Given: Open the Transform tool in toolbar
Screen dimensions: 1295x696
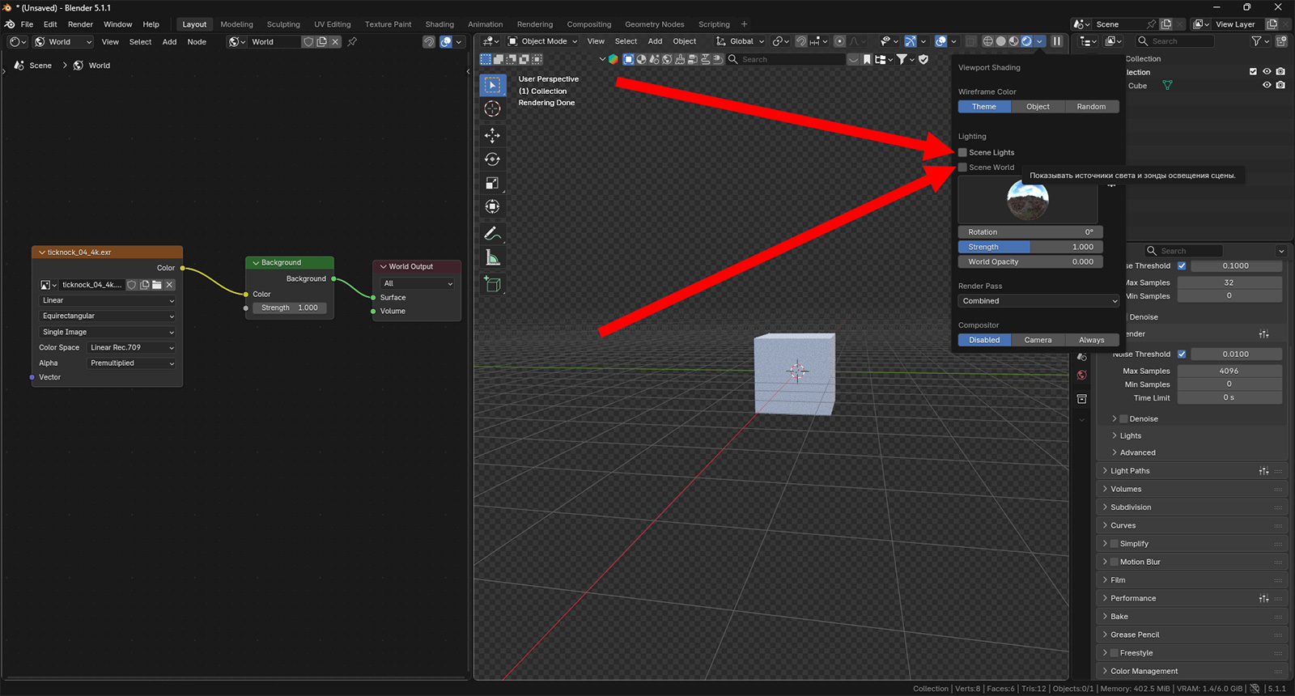Looking at the screenshot, I should 492,207.
